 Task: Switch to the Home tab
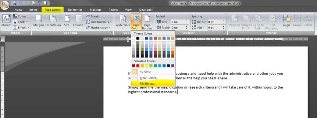(x=18, y=10)
